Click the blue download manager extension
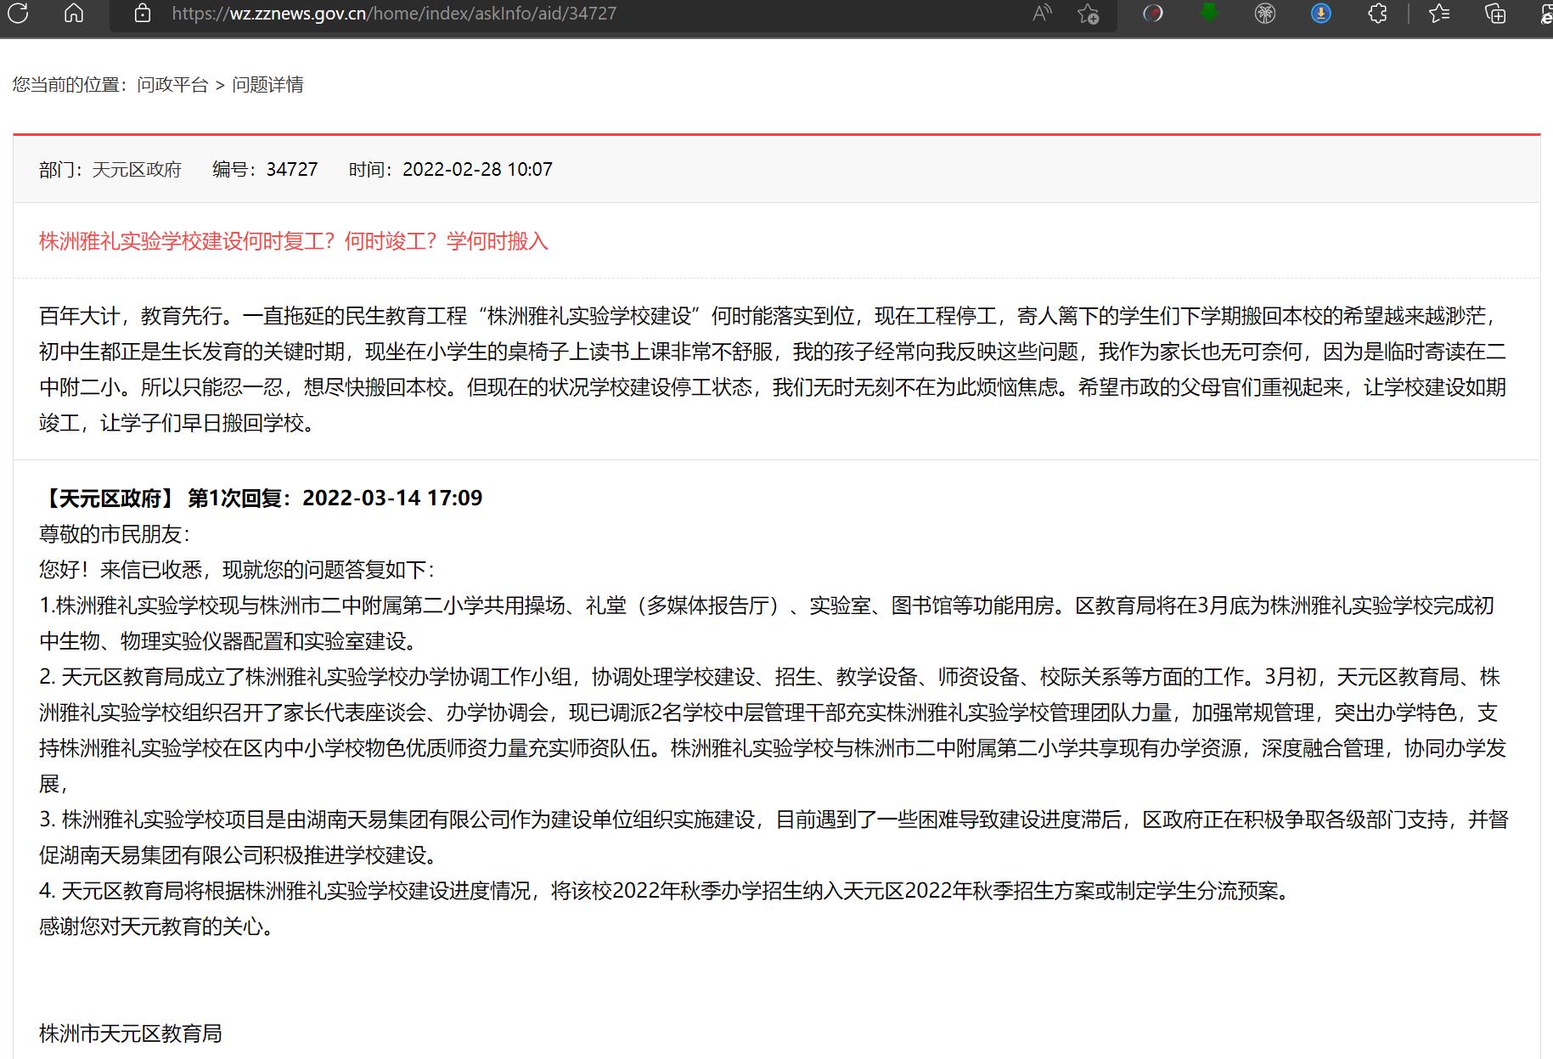 (x=1321, y=14)
